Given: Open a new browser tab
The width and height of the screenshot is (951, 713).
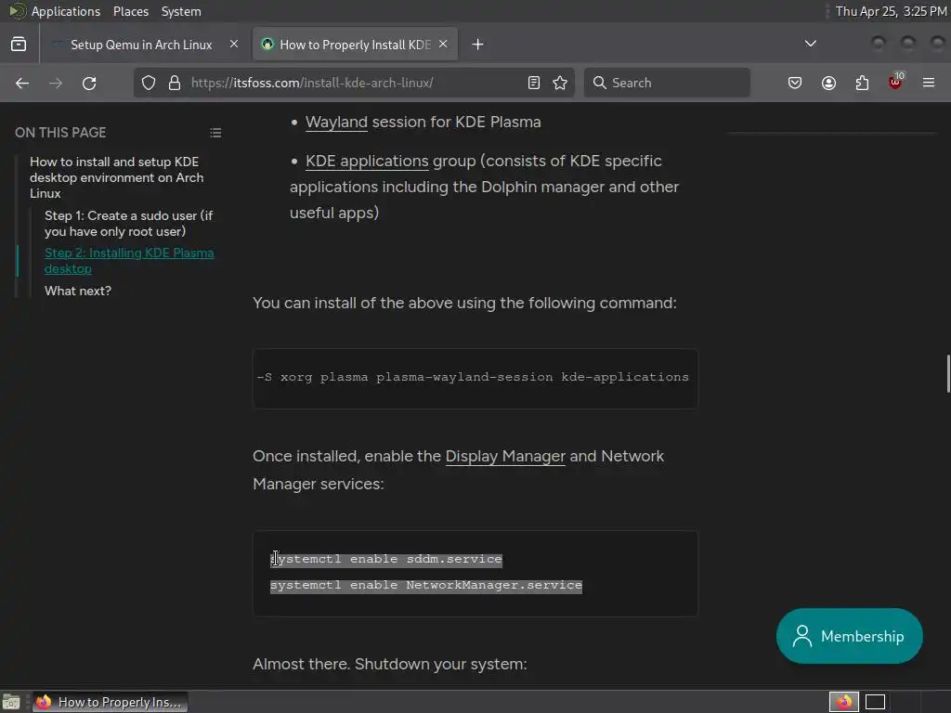Looking at the screenshot, I should click(478, 45).
